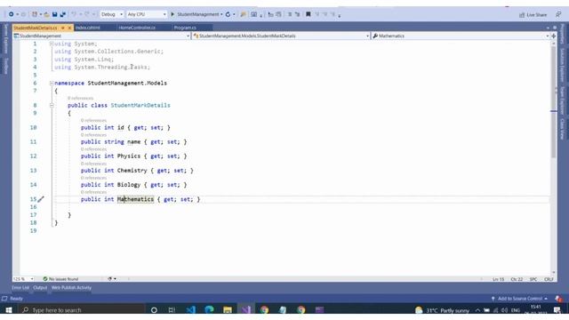Open the Output tab
Image resolution: width=569 pixels, height=320 pixels.
coord(40,288)
